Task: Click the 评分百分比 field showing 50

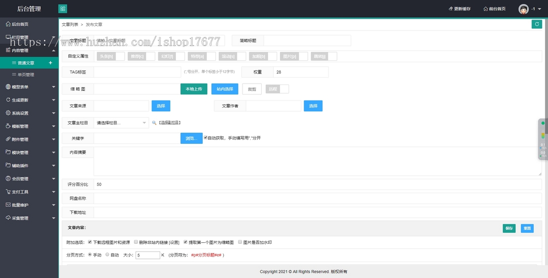Action: [x=318, y=184]
